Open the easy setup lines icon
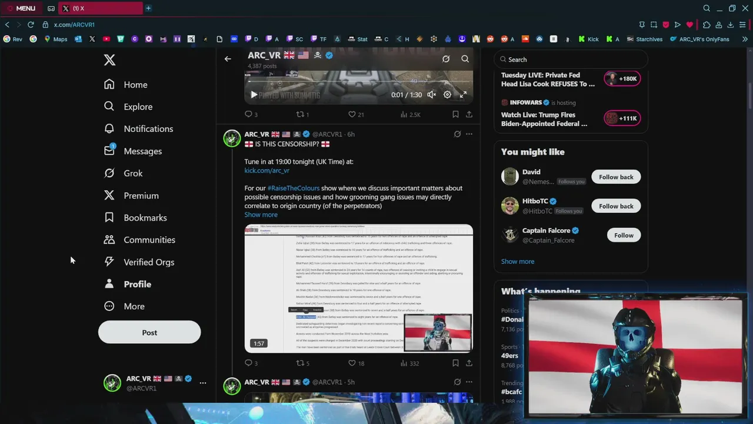Image resolution: width=753 pixels, height=424 pixels. (x=743, y=25)
